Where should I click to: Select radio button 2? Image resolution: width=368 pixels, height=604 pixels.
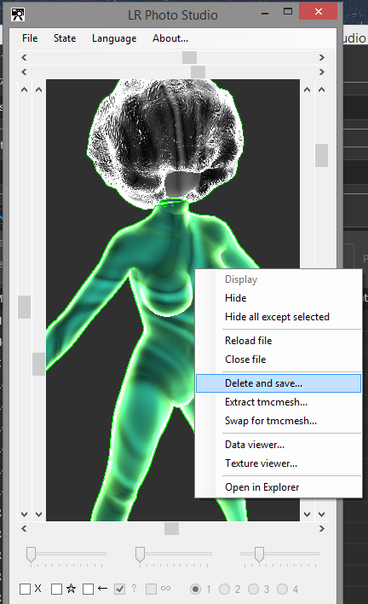coord(225,589)
